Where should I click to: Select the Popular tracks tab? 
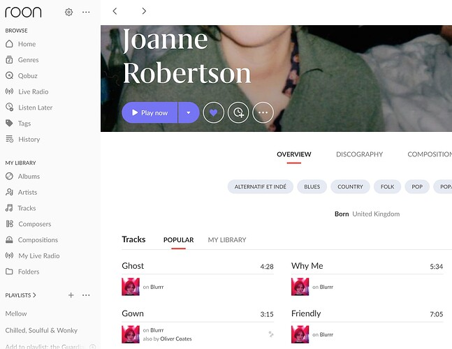[178, 240]
